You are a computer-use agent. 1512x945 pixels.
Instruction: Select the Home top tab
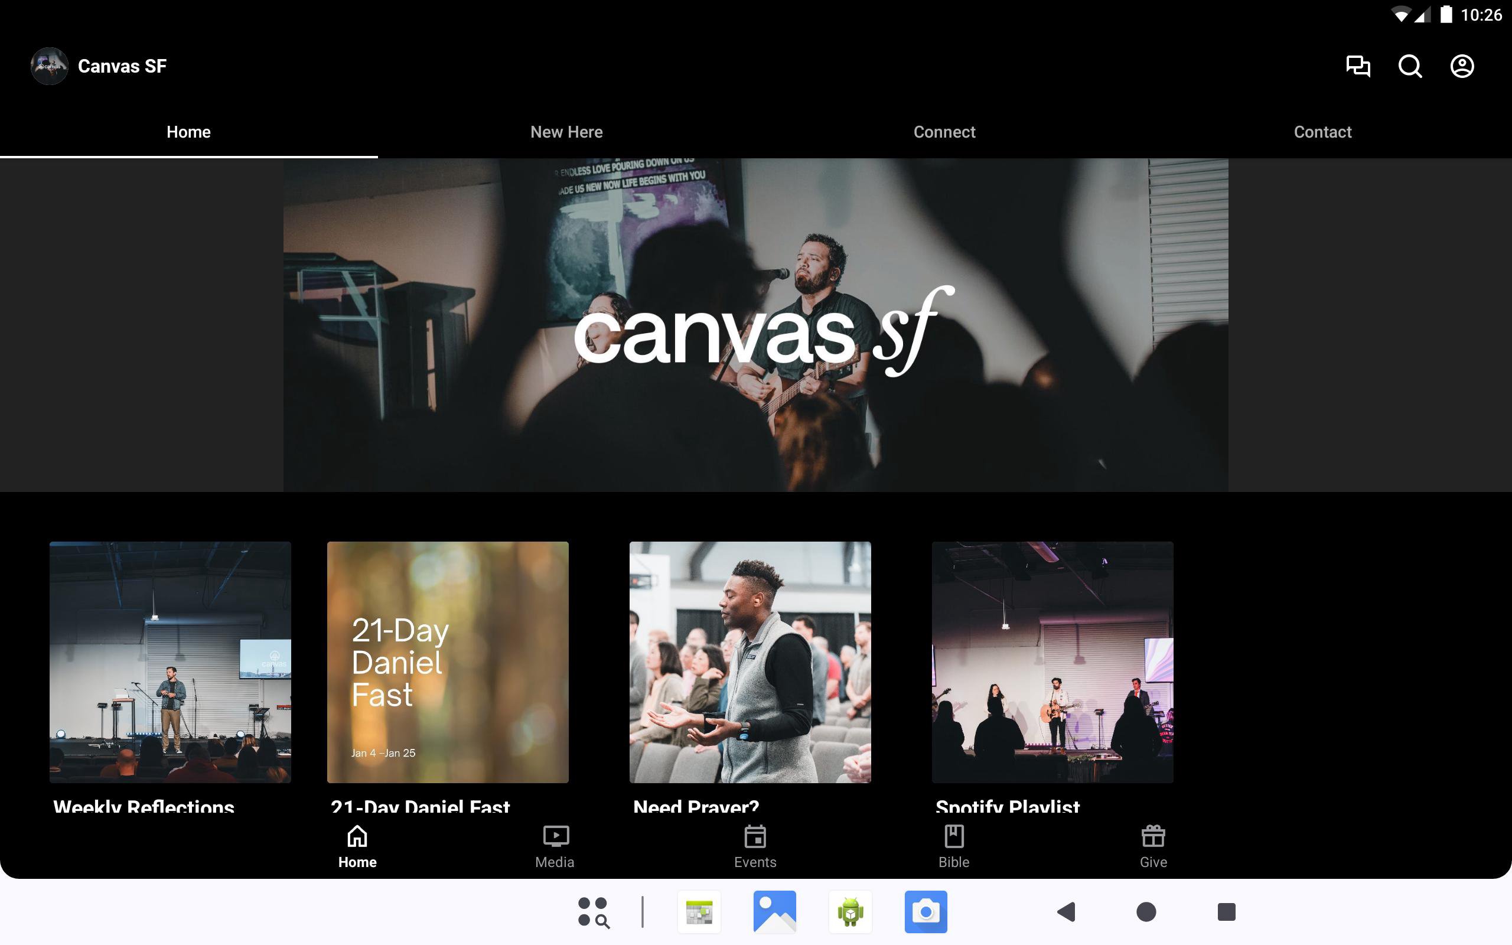[188, 132]
